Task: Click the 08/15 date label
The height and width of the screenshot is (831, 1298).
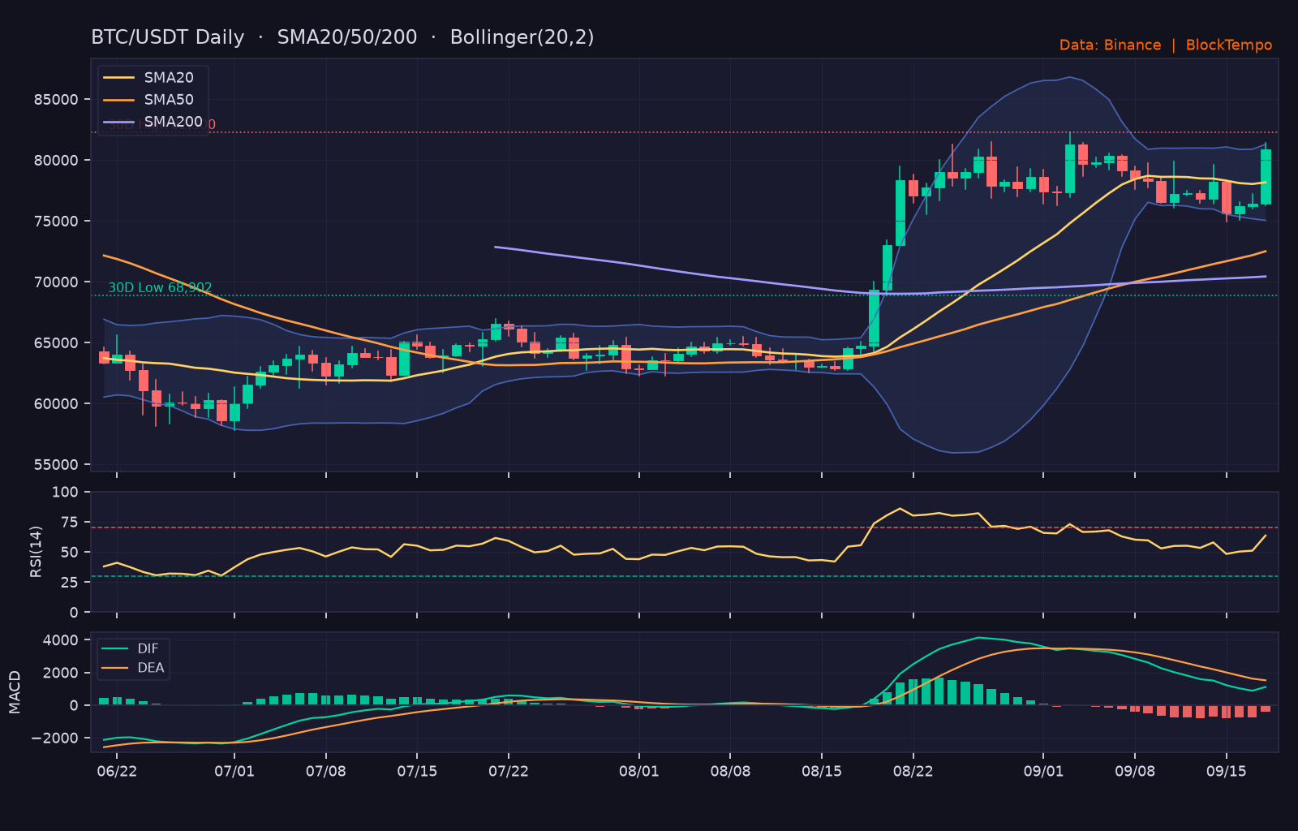Action: (x=822, y=771)
